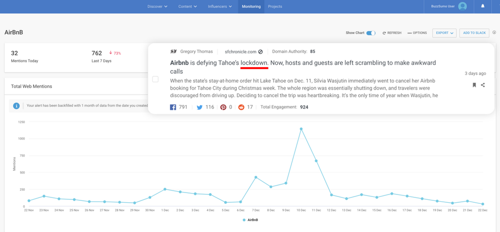Click the block domain icon beside sfchronicle.com
Viewport: 500px width, 232px height.
pyautogui.click(x=260, y=52)
